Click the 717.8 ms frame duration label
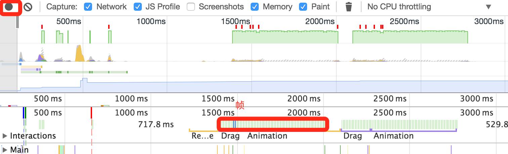The image size is (508, 154). click(x=156, y=125)
